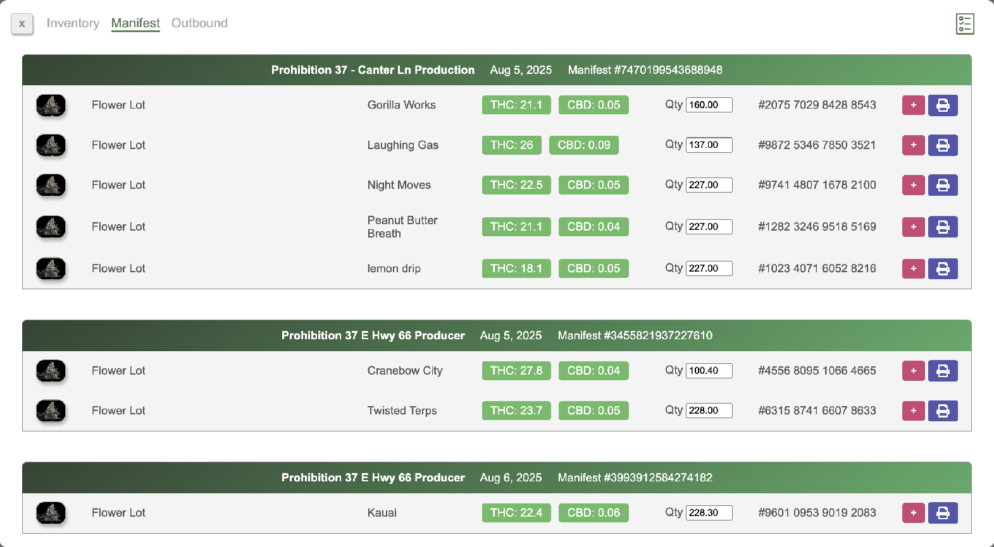Click the Gorilla Works quantity field
Viewport: 994px width, 547px height.
pyautogui.click(x=709, y=105)
